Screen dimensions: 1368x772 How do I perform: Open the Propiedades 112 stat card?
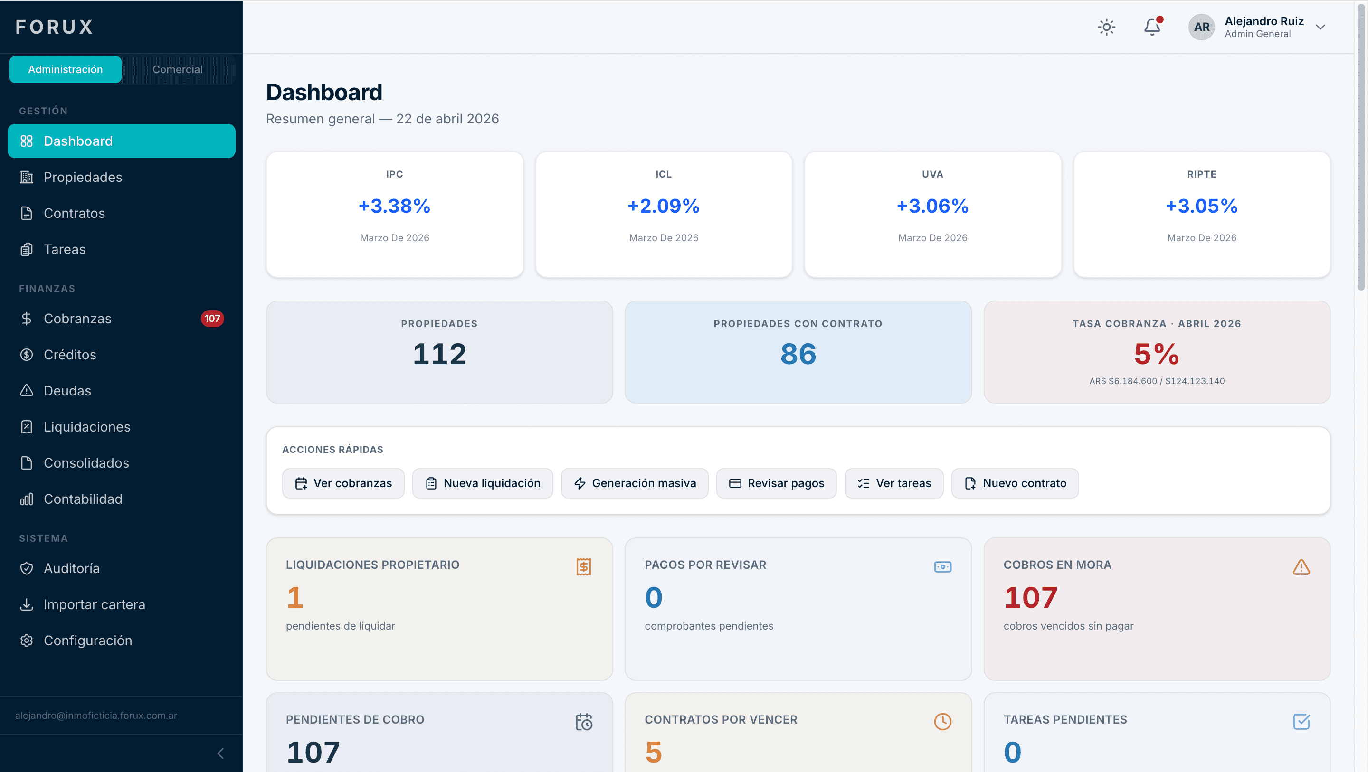click(x=439, y=352)
